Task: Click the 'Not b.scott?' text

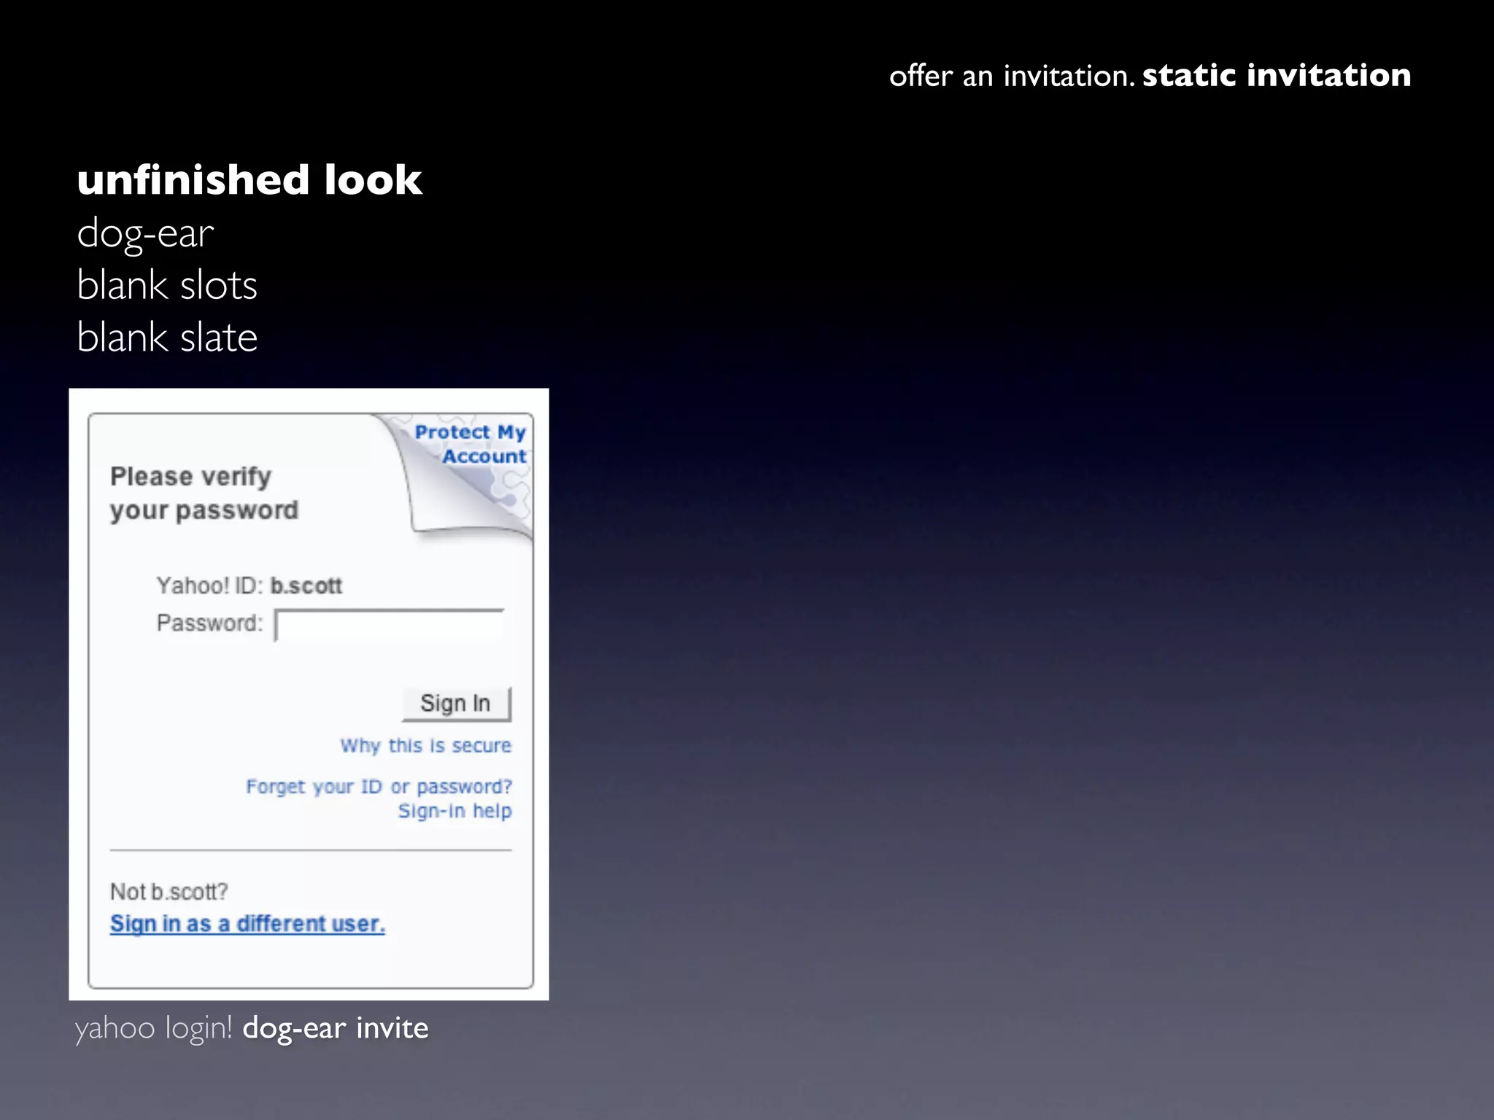Action: [x=169, y=892]
